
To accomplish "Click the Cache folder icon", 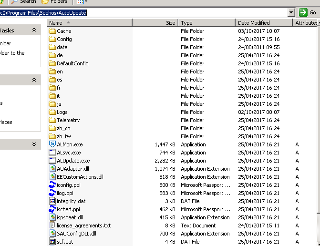I will tap(52, 31).
